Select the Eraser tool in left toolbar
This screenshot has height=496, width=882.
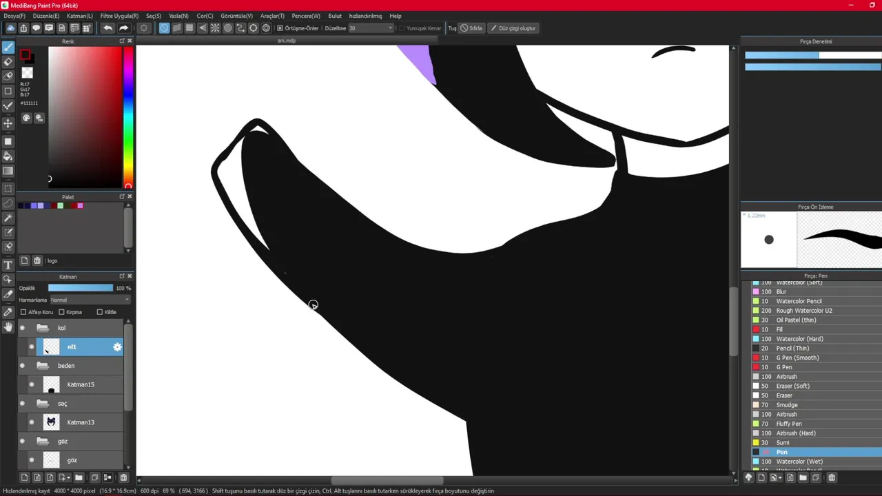pyautogui.click(x=8, y=61)
